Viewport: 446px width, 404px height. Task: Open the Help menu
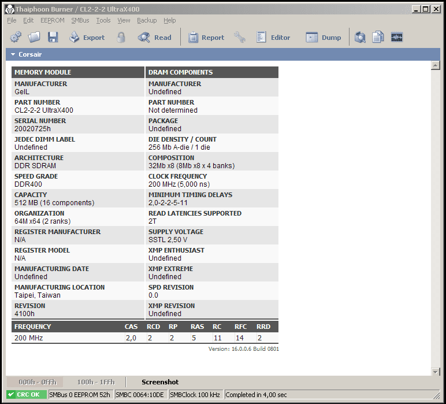(x=169, y=20)
